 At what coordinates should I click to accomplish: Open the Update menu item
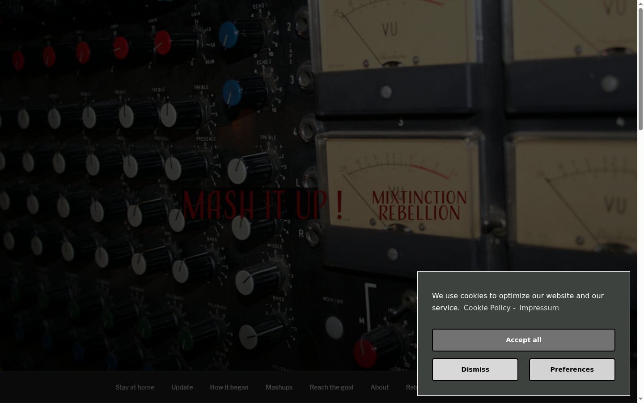pyautogui.click(x=182, y=387)
